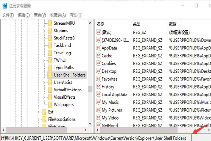Click the User Shell Folders folder icon
Screen dimensions: 211x141
[50, 75]
